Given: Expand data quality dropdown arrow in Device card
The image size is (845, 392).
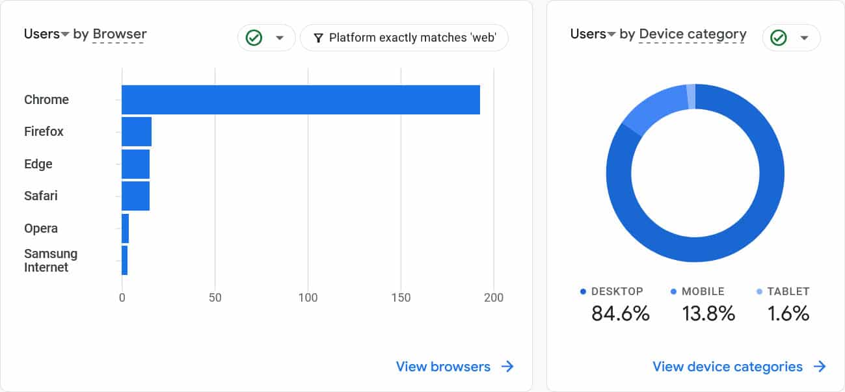Looking at the screenshot, I should click(x=805, y=38).
